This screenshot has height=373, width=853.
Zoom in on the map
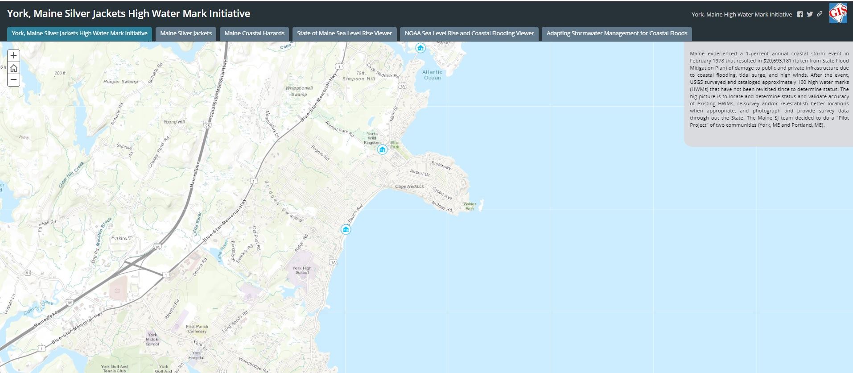pyautogui.click(x=14, y=56)
